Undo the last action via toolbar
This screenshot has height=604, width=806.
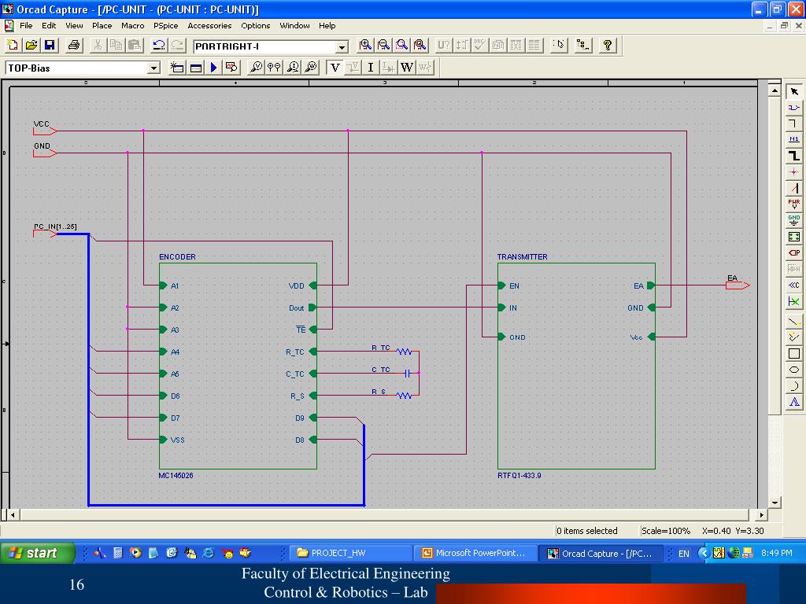159,45
